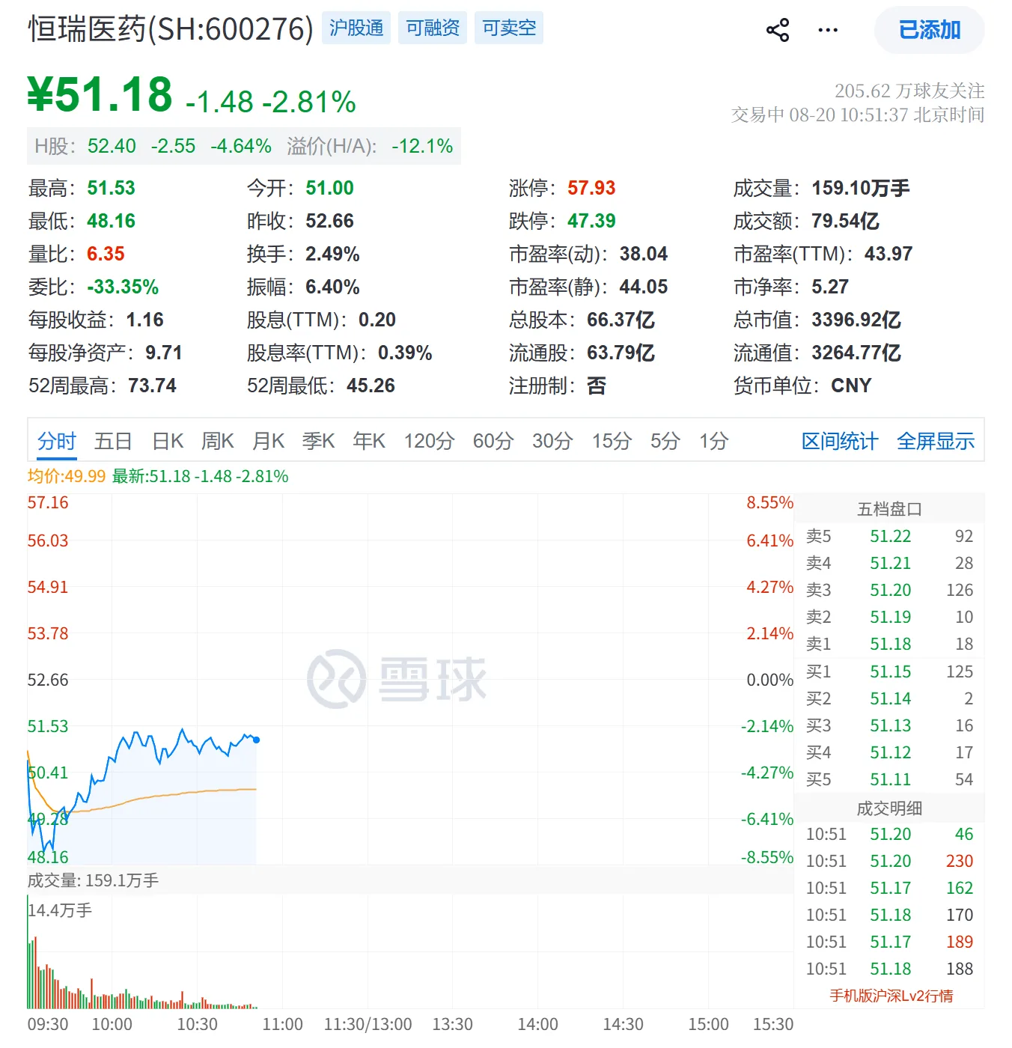The height and width of the screenshot is (1048, 1012).
Task: Click the 卖1 order row price 51.18
Action: (x=890, y=644)
